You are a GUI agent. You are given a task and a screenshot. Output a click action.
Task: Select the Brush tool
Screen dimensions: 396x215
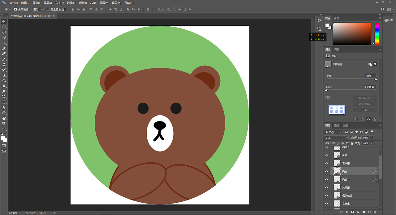point(4,59)
